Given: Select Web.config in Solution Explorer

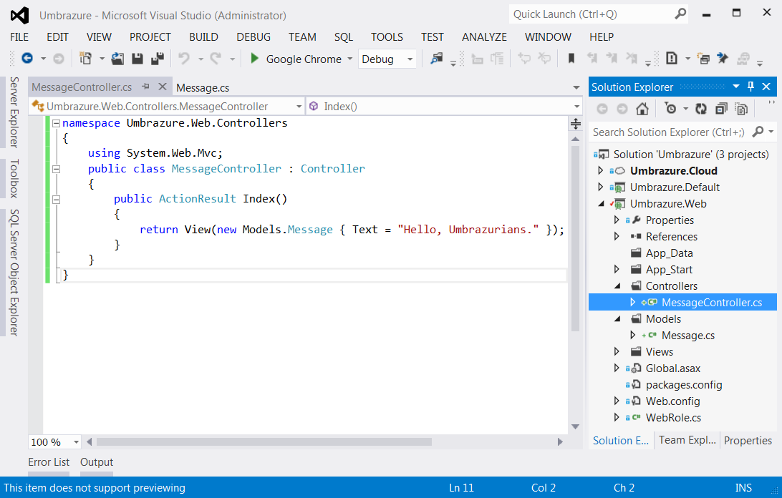Looking at the screenshot, I should click(672, 401).
